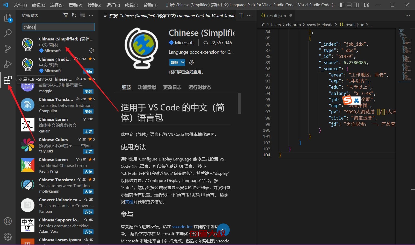Viewport: 415px width, 245px height.
Task: Install Chinese Translator by mollykannn
Action: (x=88, y=192)
